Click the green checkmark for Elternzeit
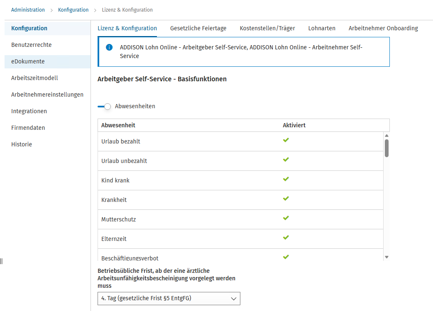This screenshot has width=433, height=311. coord(286,238)
